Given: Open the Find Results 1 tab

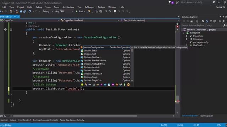Looking at the screenshot, I should point(24,120).
